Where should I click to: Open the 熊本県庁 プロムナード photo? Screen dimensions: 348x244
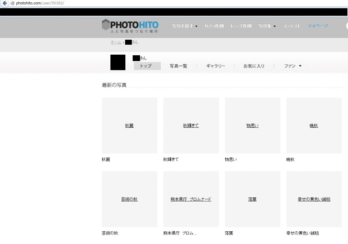click(x=191, y=199)
